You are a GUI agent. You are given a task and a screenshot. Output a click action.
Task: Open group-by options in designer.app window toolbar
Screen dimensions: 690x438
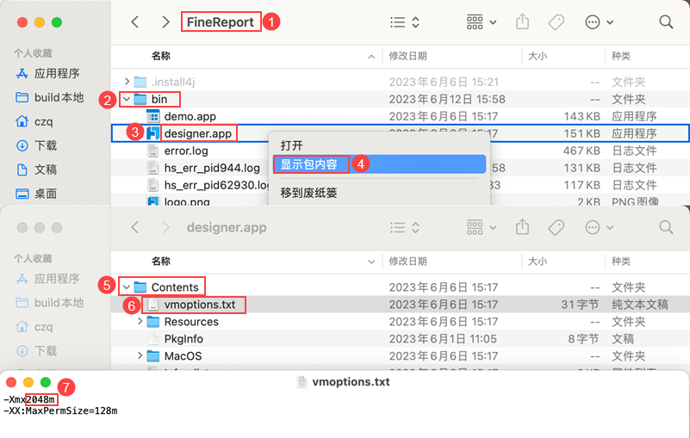coord(482,227)
